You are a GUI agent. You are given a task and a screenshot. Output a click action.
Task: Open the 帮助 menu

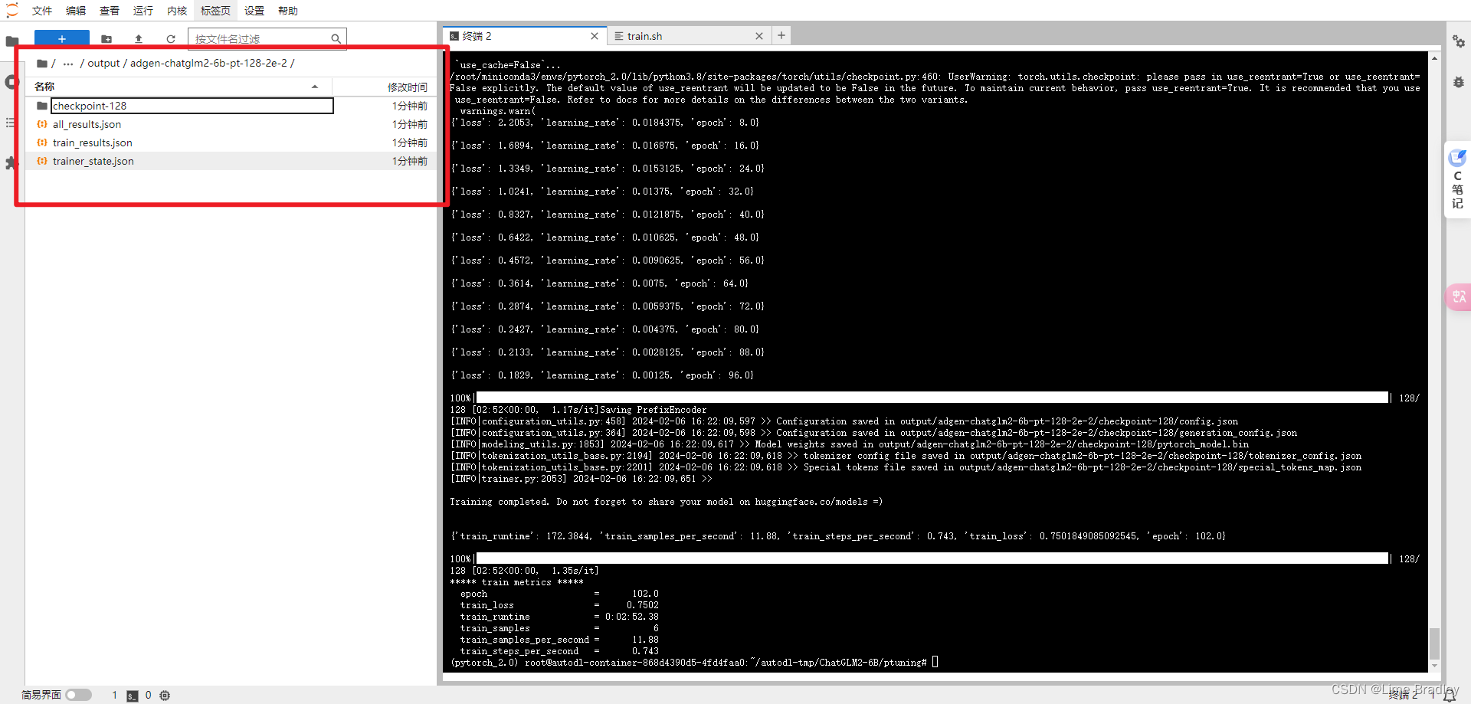[288, 11]
